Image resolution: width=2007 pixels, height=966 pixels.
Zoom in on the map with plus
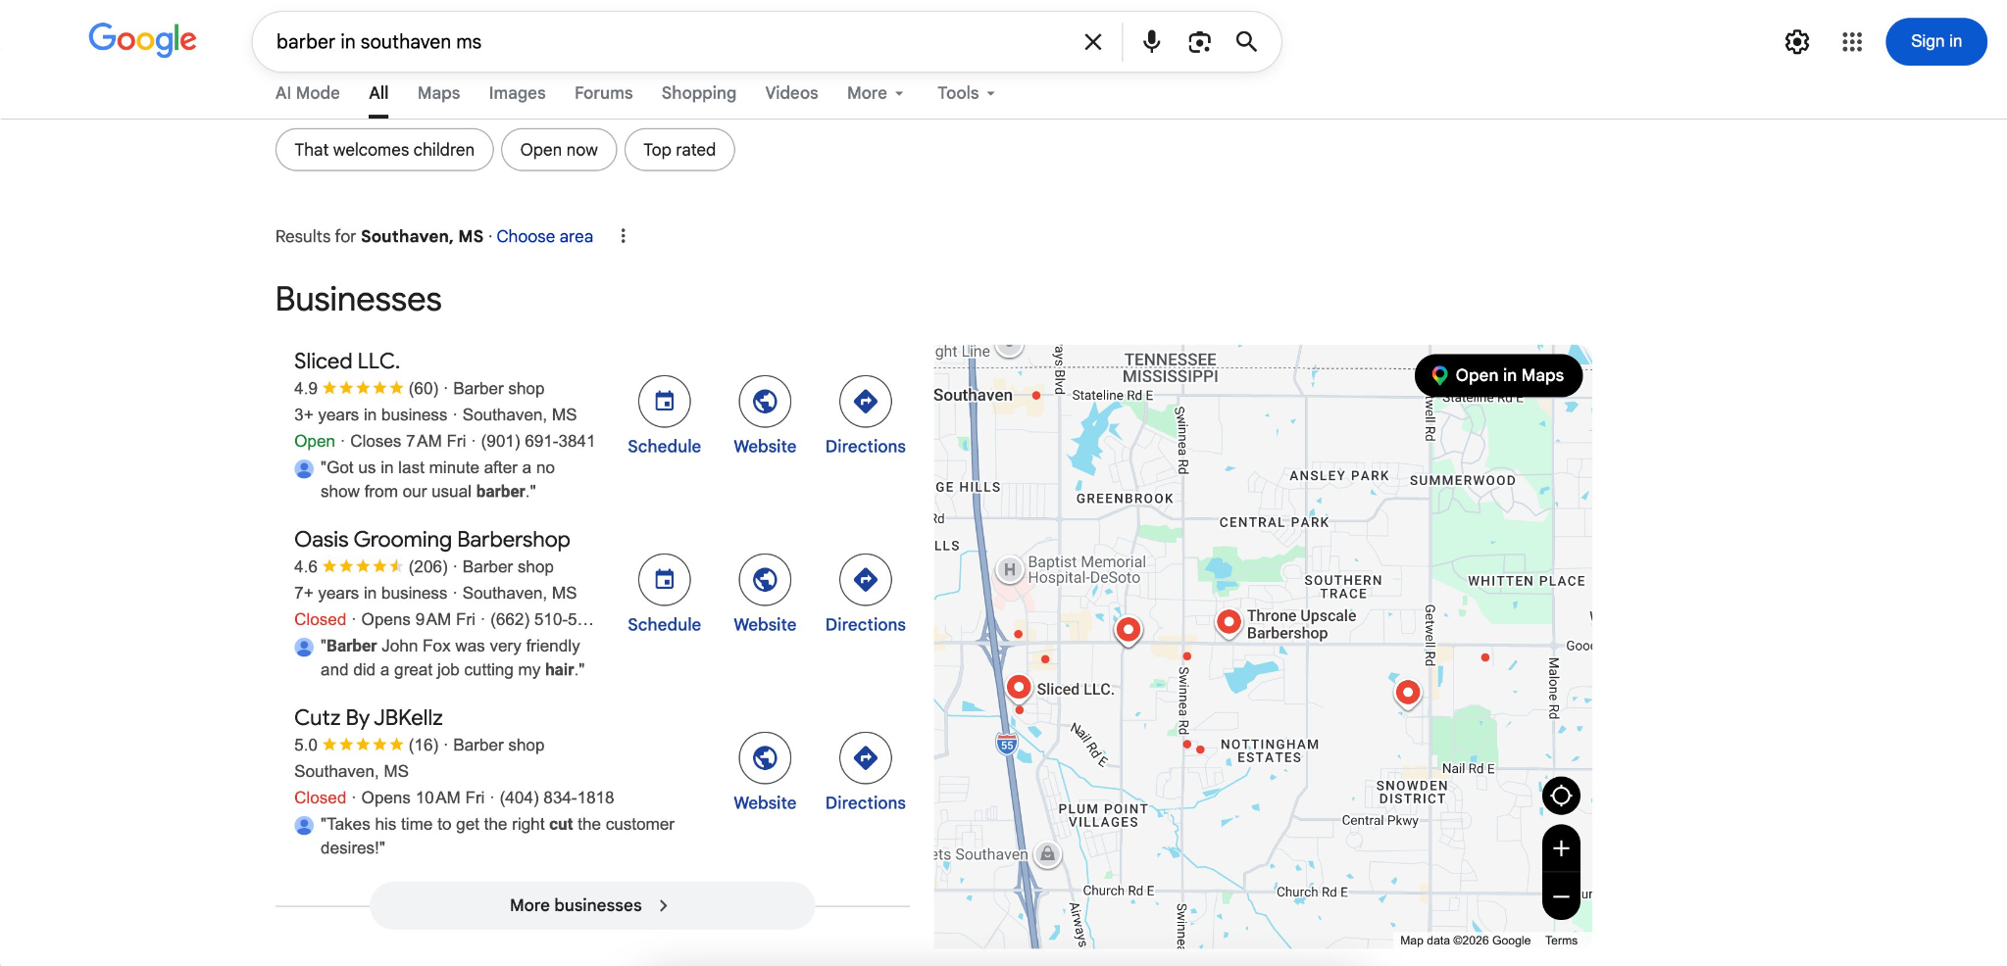tap(1561, 848)
